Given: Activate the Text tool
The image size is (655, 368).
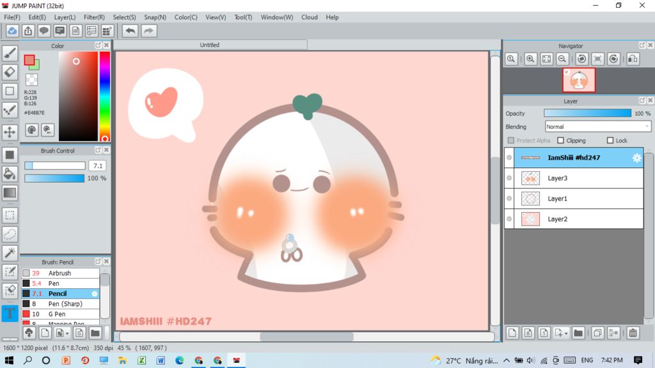Looking at the screenshot, I should pyautogui.click(x=10, y=313).
